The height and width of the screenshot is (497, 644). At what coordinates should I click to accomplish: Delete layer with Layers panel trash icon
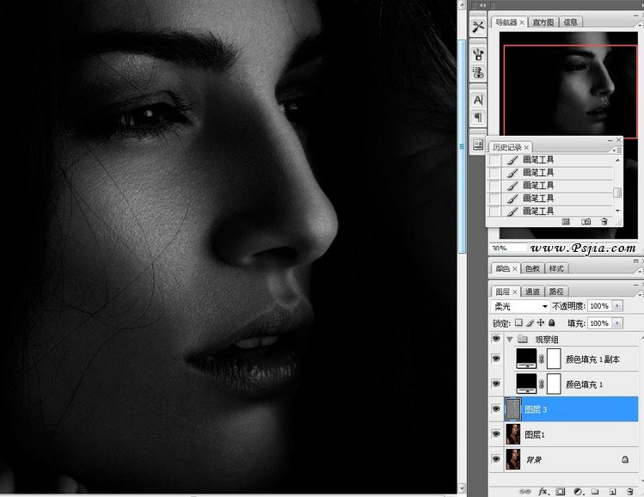pos(629,492)
